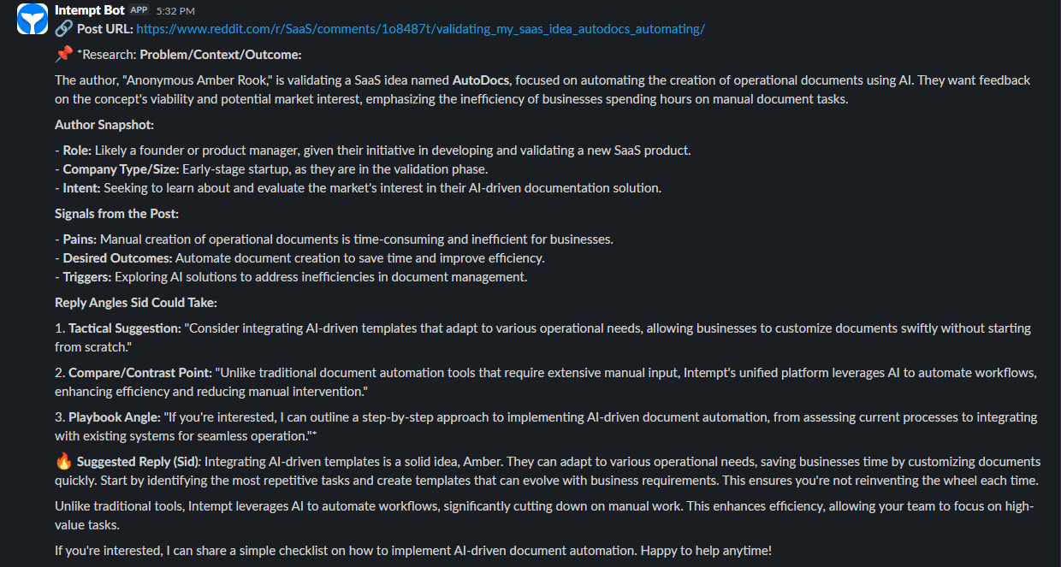Click the APP badge next to Intempt Bot

[x=139, y=10]
